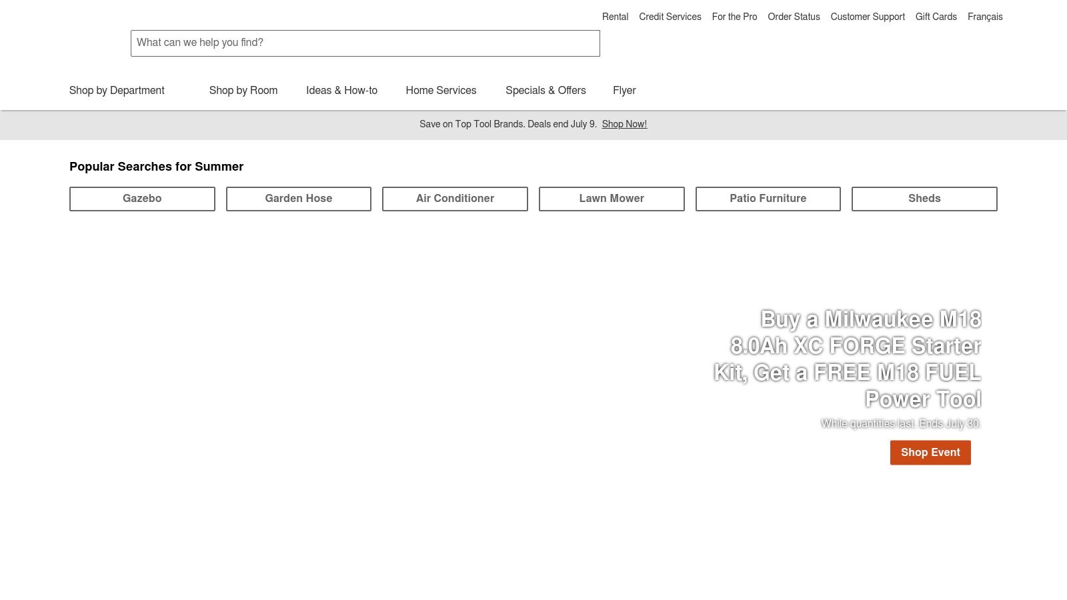Follow the 'Shop Now!' banner link
The image size is (1067, 600).
pos(624,124)
